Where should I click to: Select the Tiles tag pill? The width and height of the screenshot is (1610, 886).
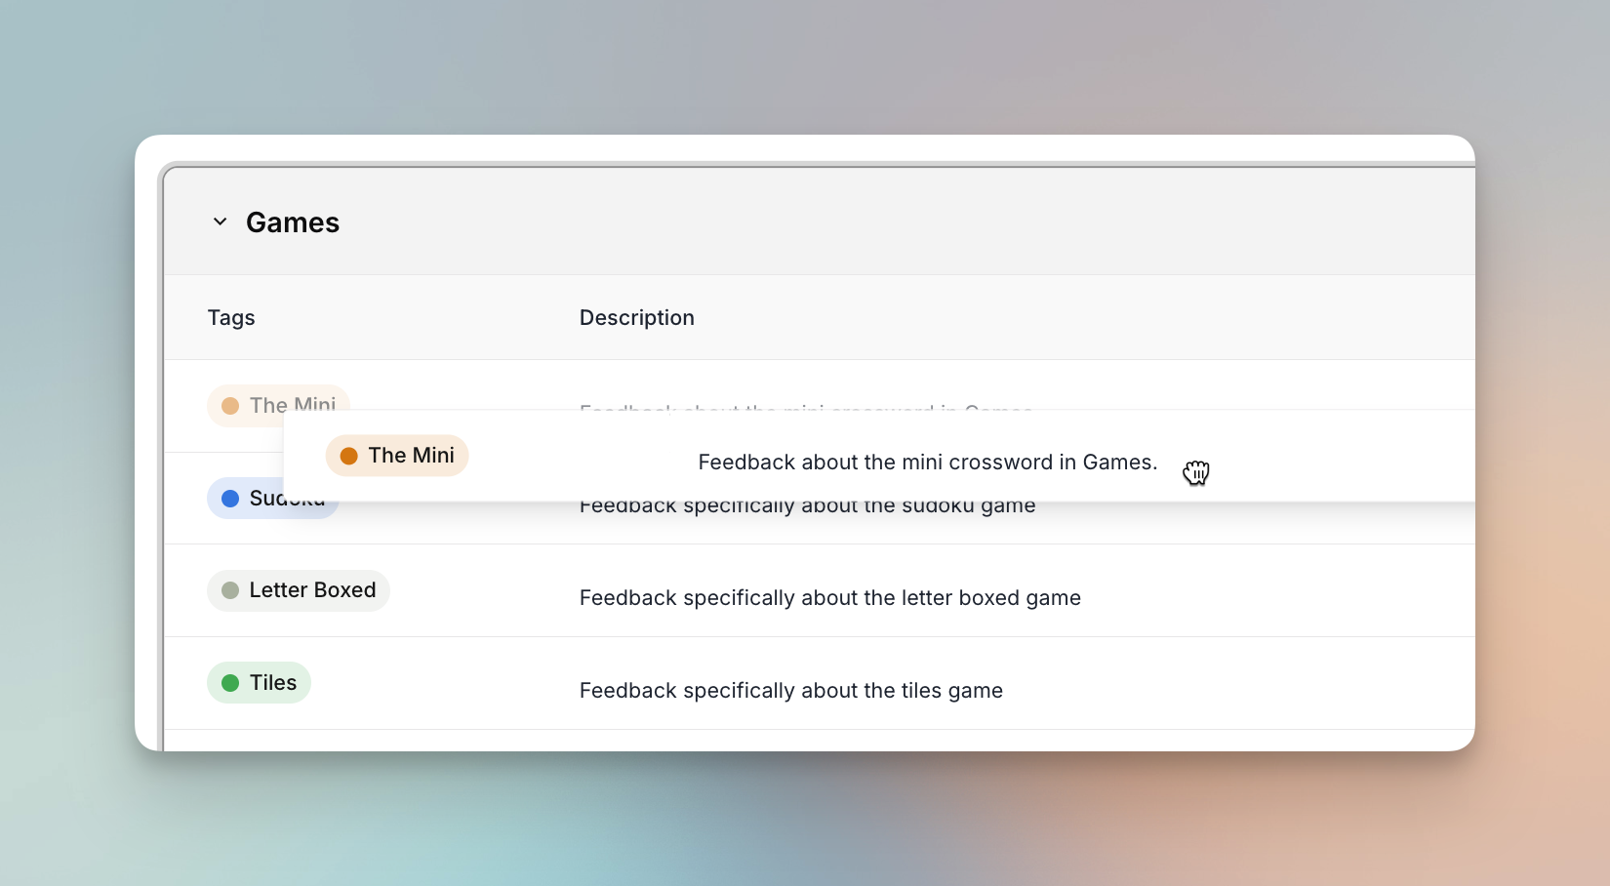(259, 683)
